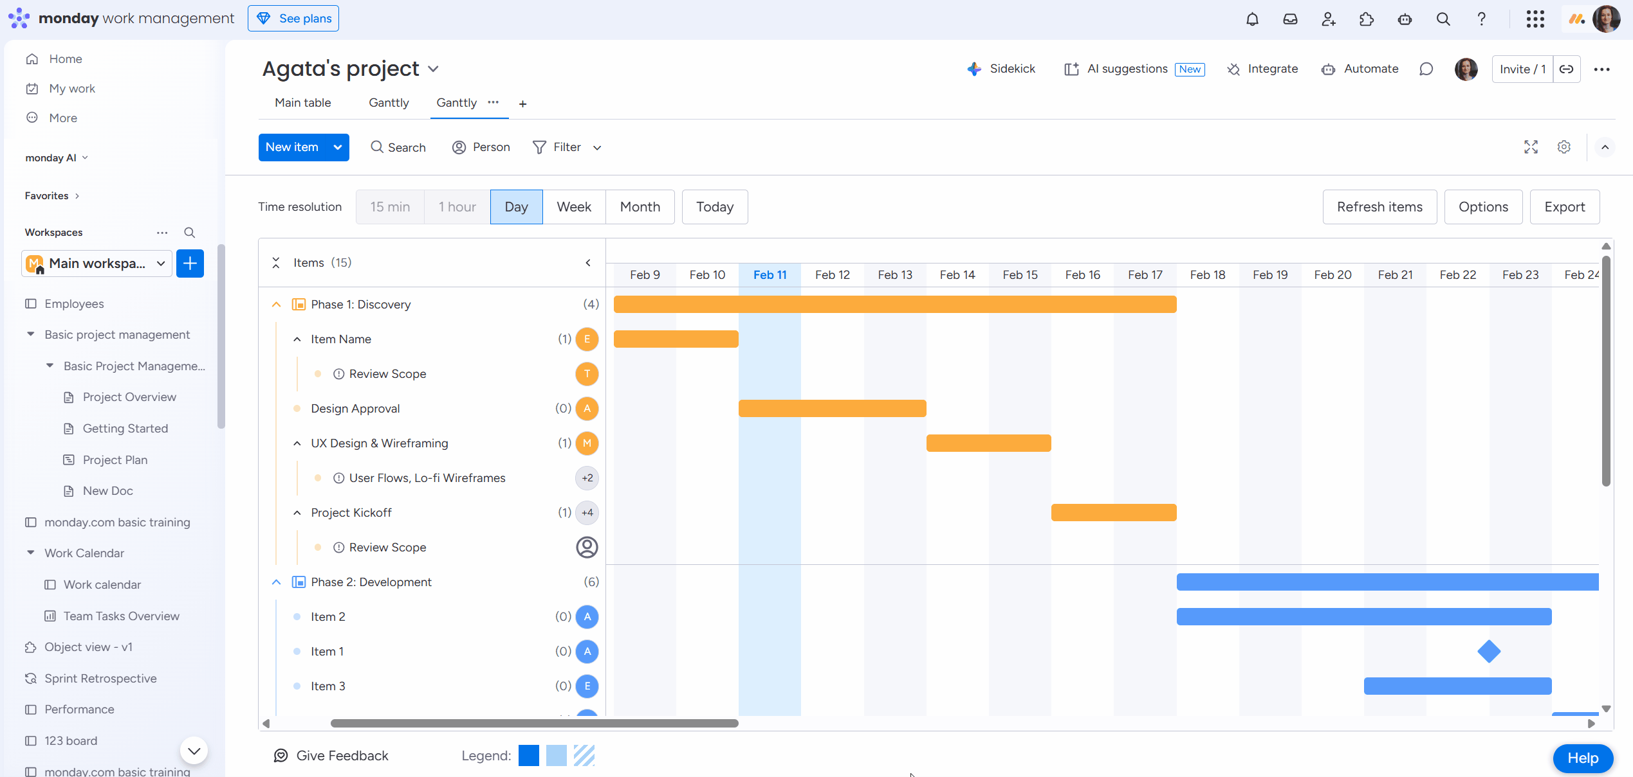1633x777 pixels.
Task: Click the striped legend swatch
Action: pyautogui.click(x=584, y=756)
